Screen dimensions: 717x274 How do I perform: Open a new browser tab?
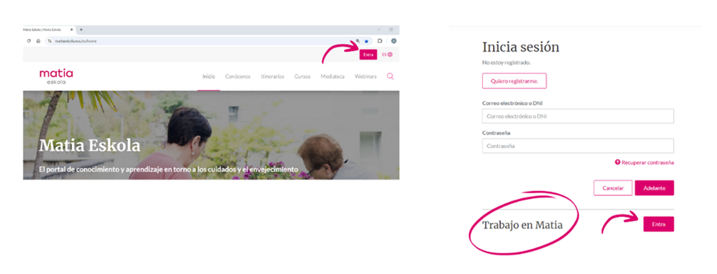click(81, 29)
